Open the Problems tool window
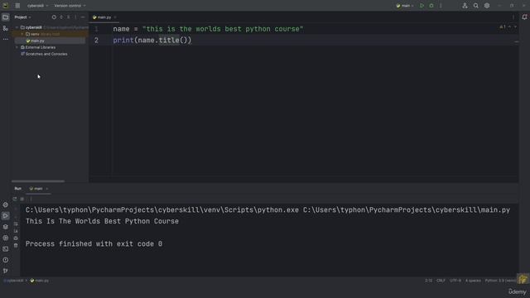The width and height of the screenshot is (530, 298). [6, 260]
